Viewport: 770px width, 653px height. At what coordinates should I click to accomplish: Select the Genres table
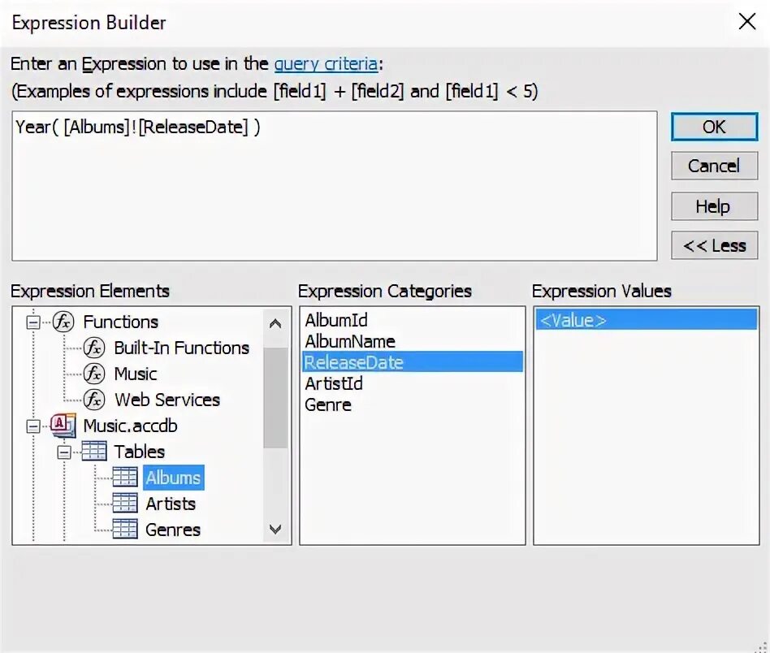(173, 530)
